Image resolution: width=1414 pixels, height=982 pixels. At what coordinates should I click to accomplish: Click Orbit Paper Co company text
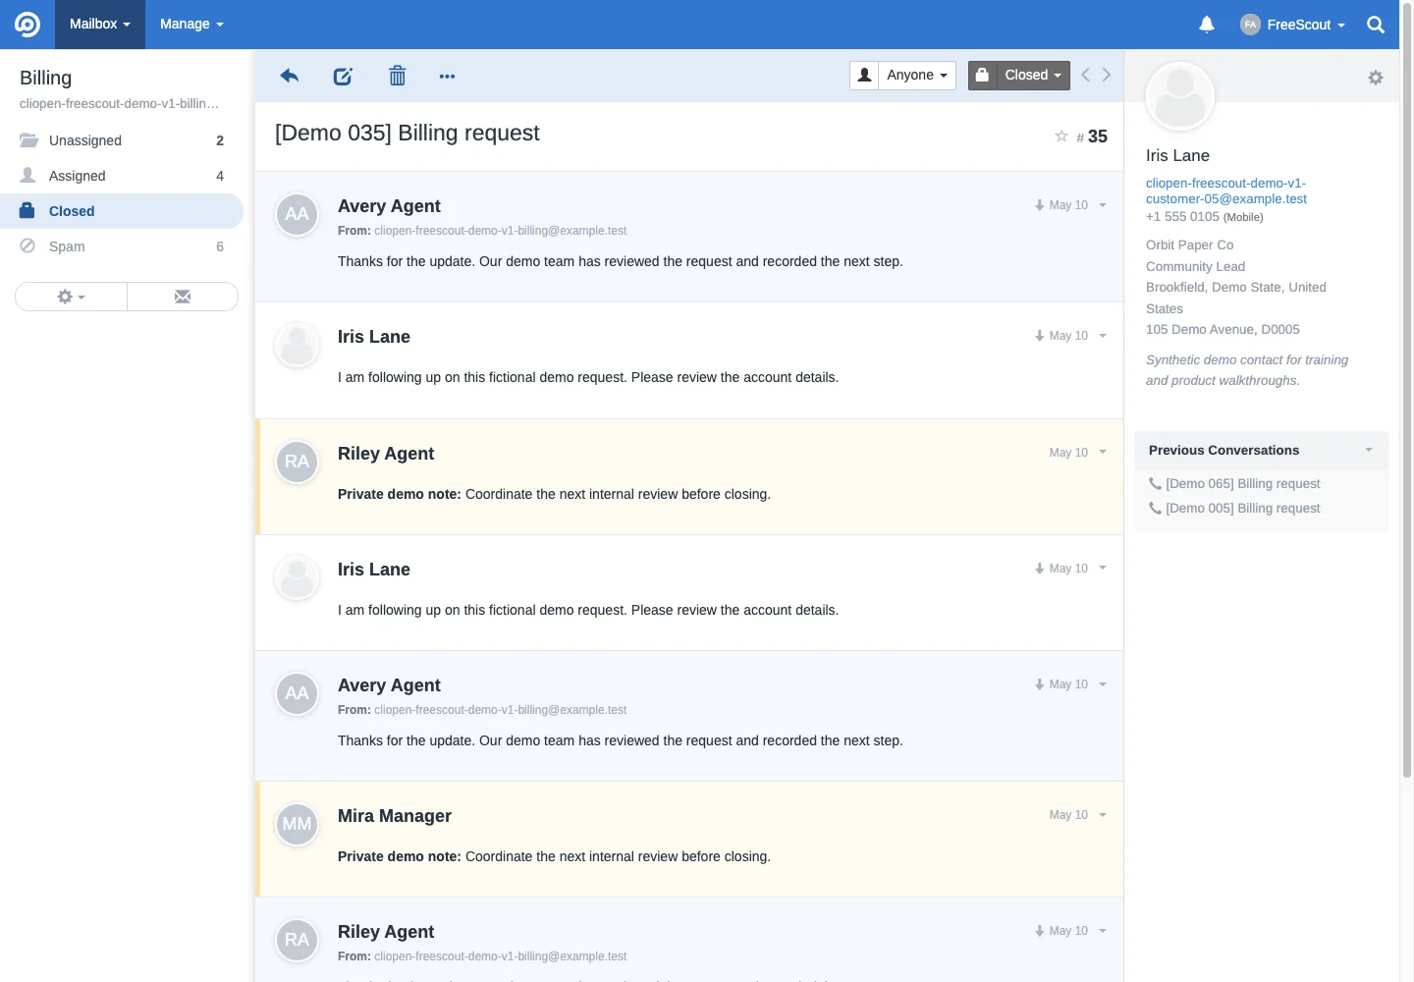[x=1190, y=245]
